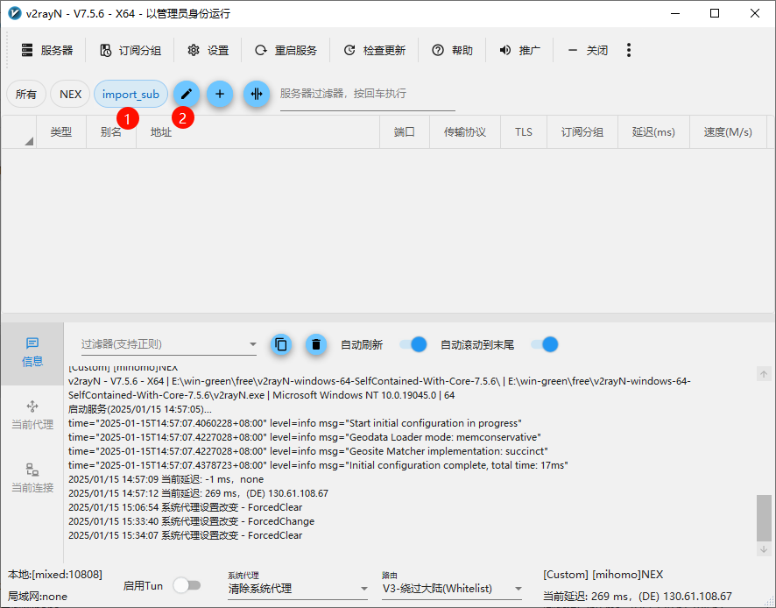Select the NEX subscription group tab

click(70, 95)
